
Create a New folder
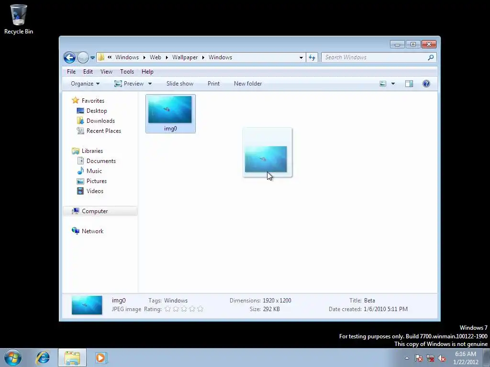[x=248, y=84]
